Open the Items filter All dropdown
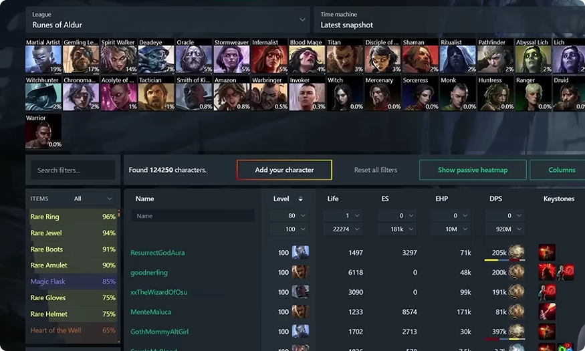This screenshot has height=351, width=585. coord(92,199)
